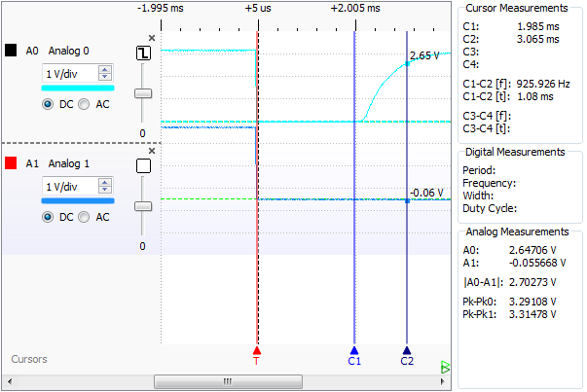Click the green play arrow icon
This screenshot has width=587, height=392.
point(446,368)
